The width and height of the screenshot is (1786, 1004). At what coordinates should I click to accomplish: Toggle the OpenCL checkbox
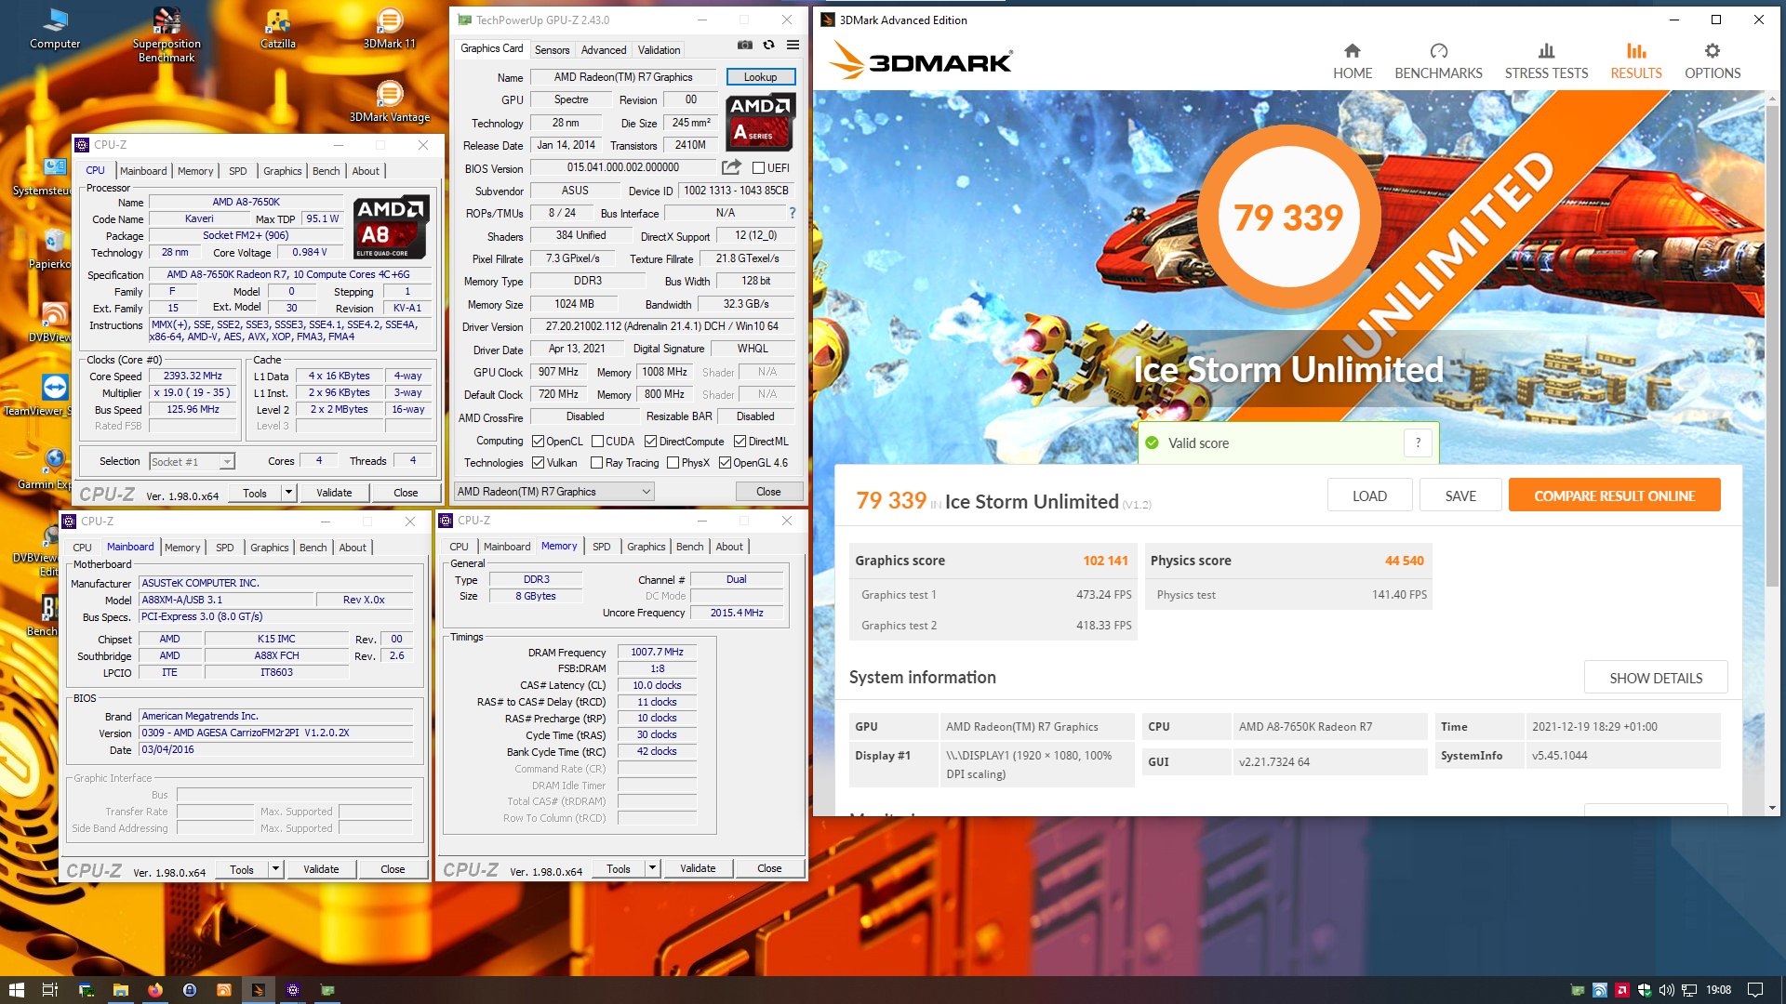(x=538, y=442)
